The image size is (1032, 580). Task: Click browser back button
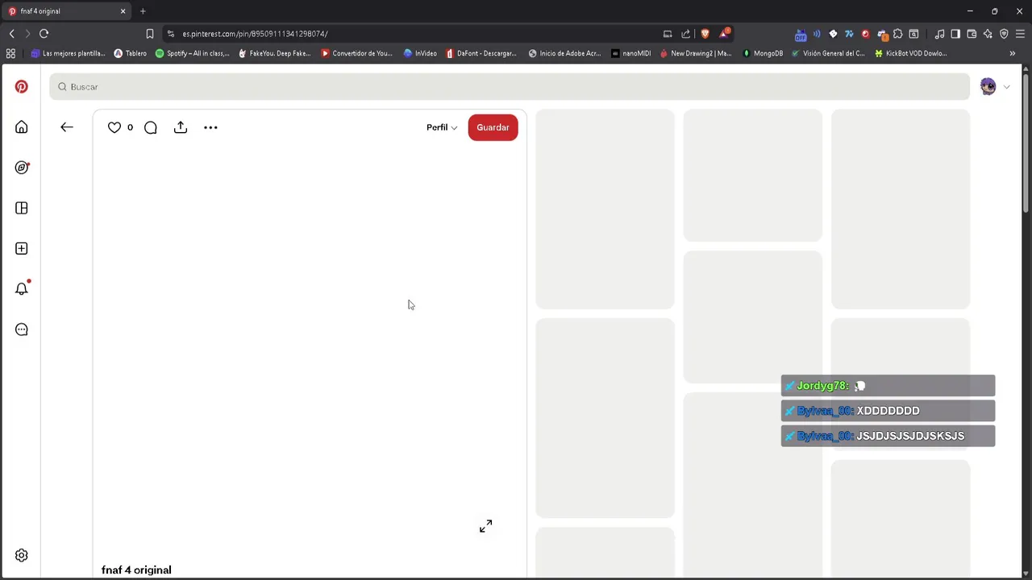pyautogui.click(x=11, y=34)
